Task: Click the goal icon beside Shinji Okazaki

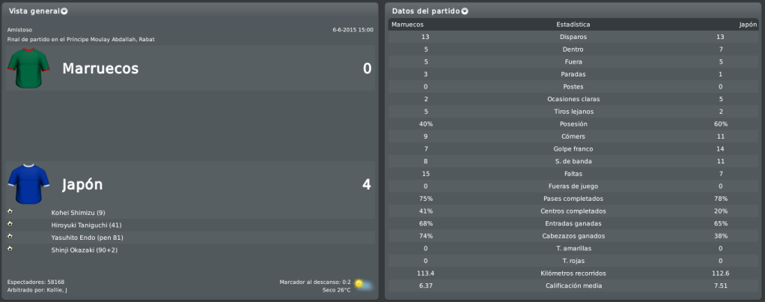Action: tap(10, 249)
